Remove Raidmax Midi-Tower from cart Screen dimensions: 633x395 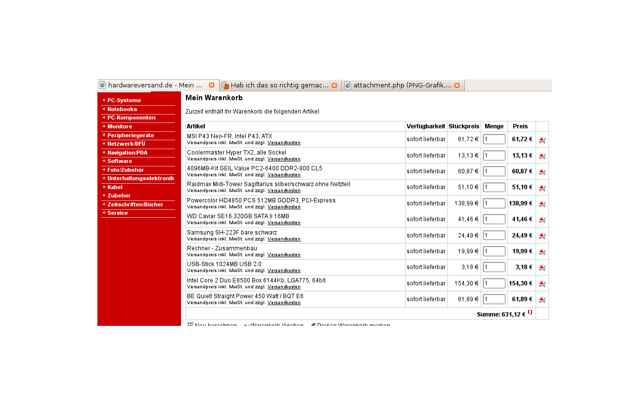(542, 188)
